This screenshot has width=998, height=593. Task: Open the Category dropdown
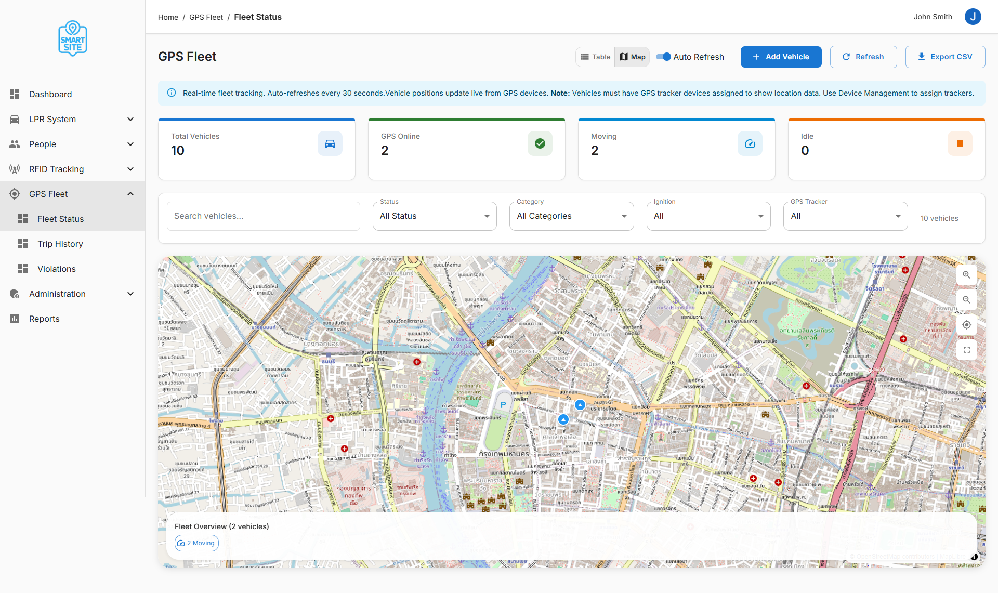point(571,216)
